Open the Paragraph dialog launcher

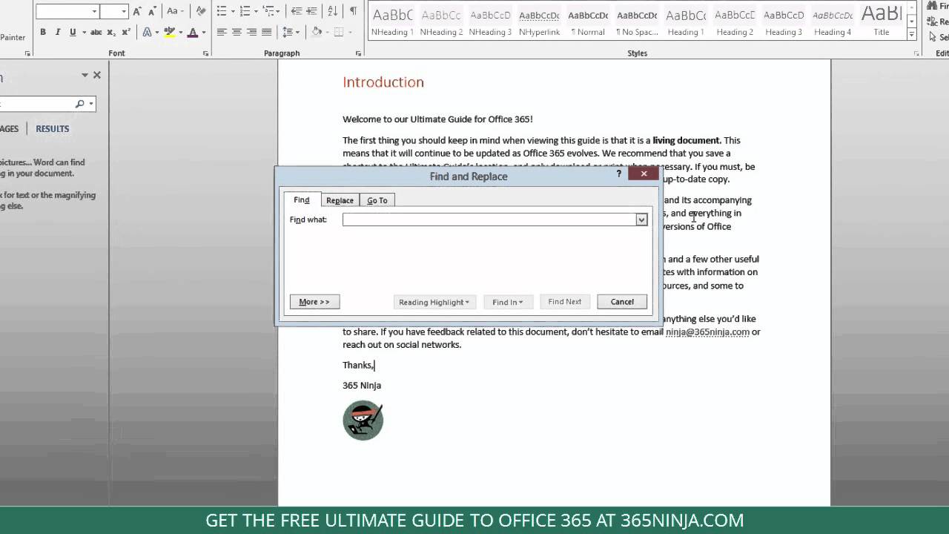click(358, 53)
